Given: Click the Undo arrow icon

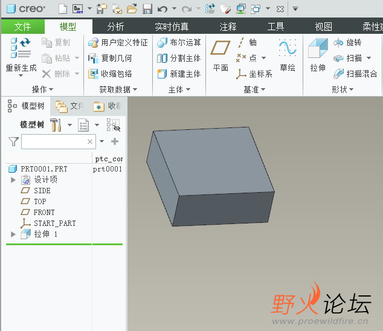Looking at the screenshot, I should pyautogui.click(x=163, y=9).
